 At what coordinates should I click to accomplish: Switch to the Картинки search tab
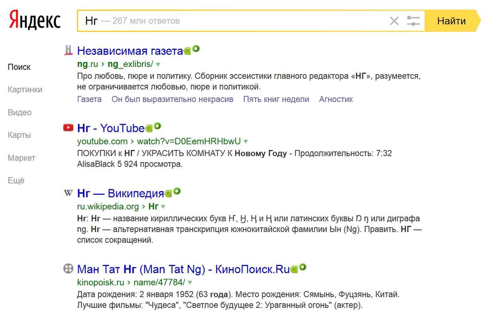[x=25, y=90]
